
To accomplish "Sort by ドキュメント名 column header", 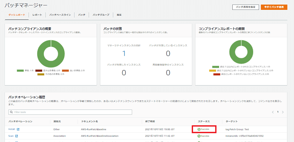I will click(90, 122).
